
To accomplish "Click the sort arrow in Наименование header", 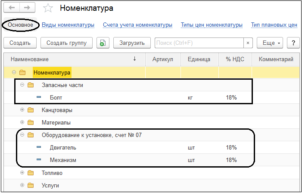I will 134,59.
